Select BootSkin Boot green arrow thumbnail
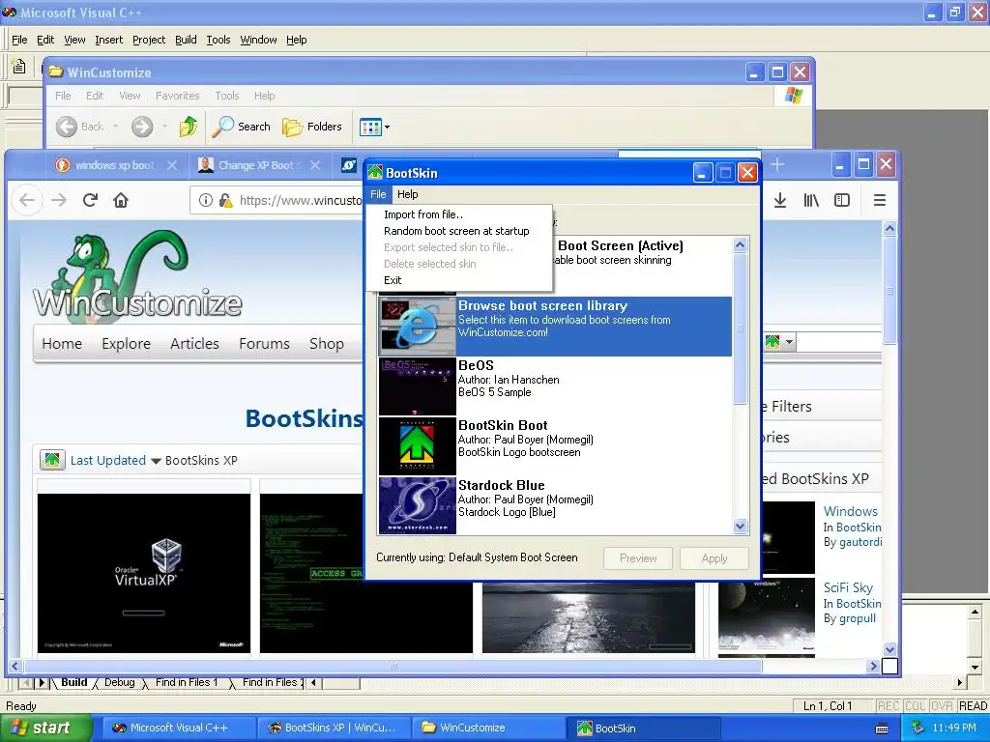 (x=418, y=446)
